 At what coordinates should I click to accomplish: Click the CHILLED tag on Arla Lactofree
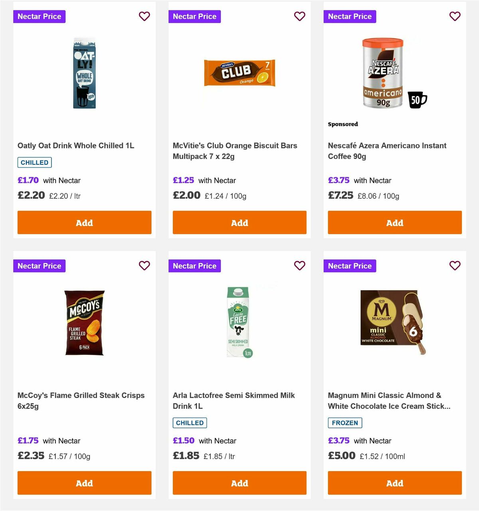tap(190, 423)
